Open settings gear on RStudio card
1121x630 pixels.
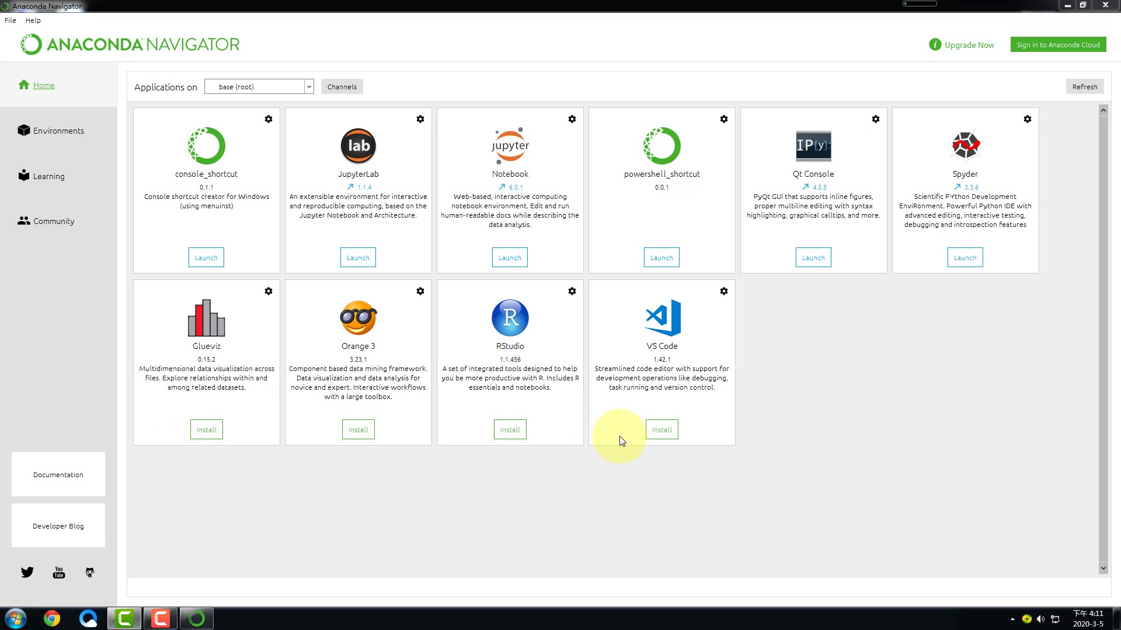pyautogui.click(x=572, y=291)
